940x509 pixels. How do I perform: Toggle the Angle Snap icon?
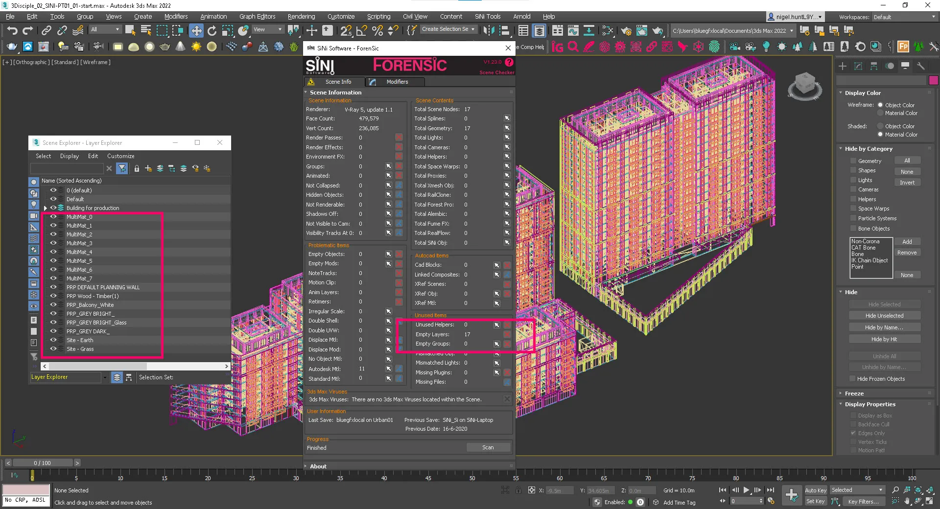pyautogui.click(x=362, y=30)
